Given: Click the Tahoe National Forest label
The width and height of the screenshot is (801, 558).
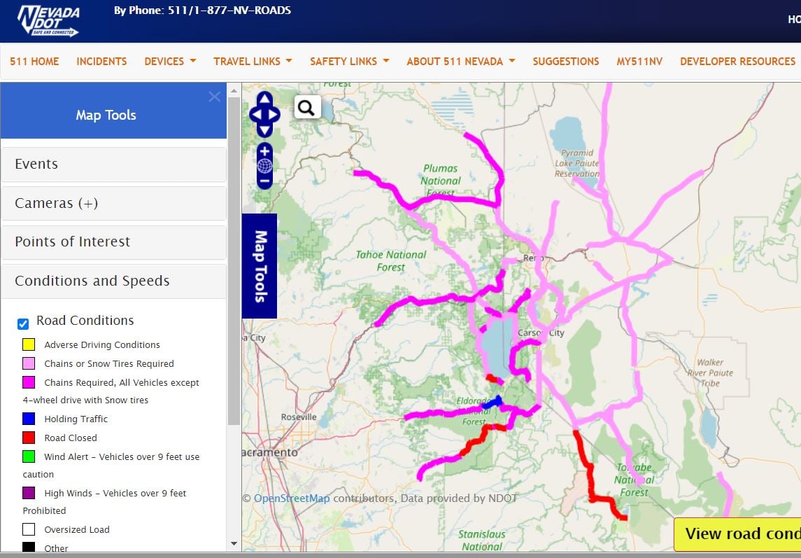Looking at the screenshot, I should point(391,261).
